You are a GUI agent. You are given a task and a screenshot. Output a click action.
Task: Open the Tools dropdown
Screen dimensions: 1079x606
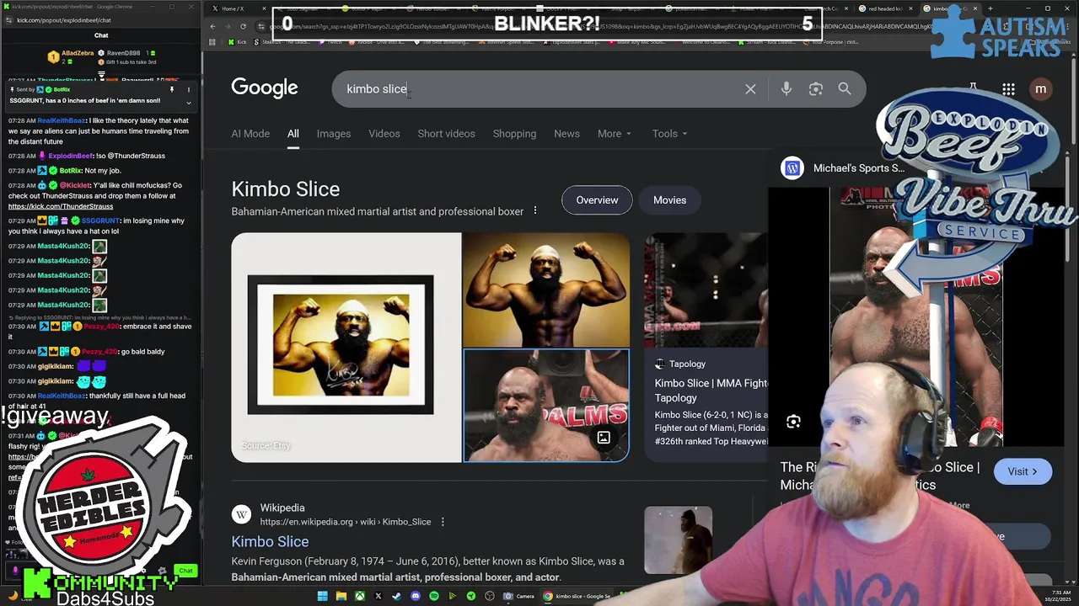point(669,134)
